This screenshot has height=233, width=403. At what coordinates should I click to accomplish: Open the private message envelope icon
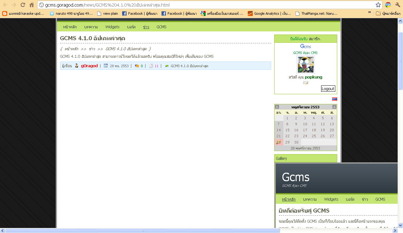pyautogui.click(x=306, y=83)
